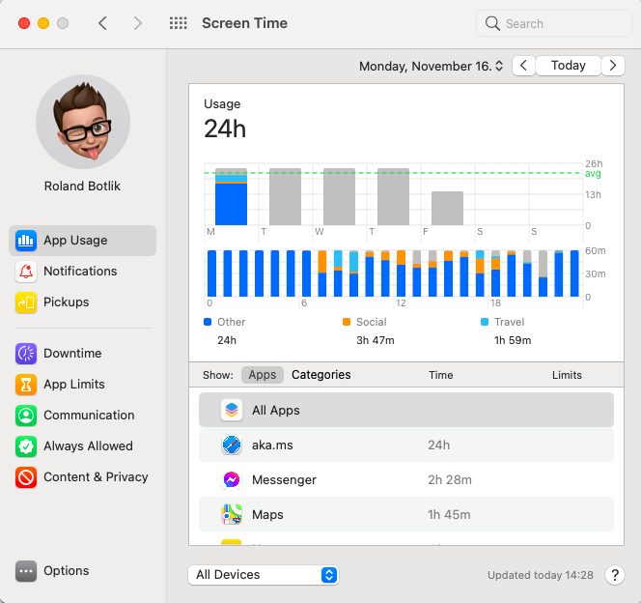Viewport: 641px width, 603px height.
Task: Show all preferences grid icon
Action: coord(179,23)
